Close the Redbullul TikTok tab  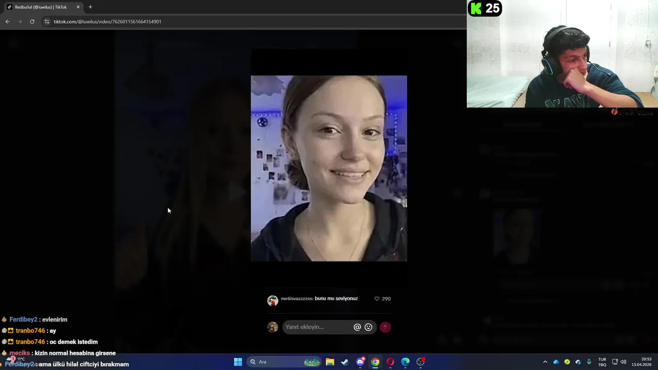[x=78, y=7]
